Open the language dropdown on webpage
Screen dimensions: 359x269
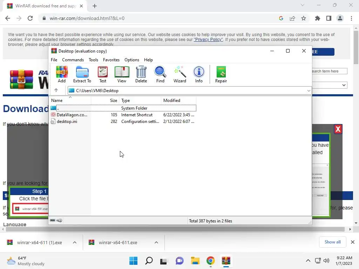pos(330,85)
